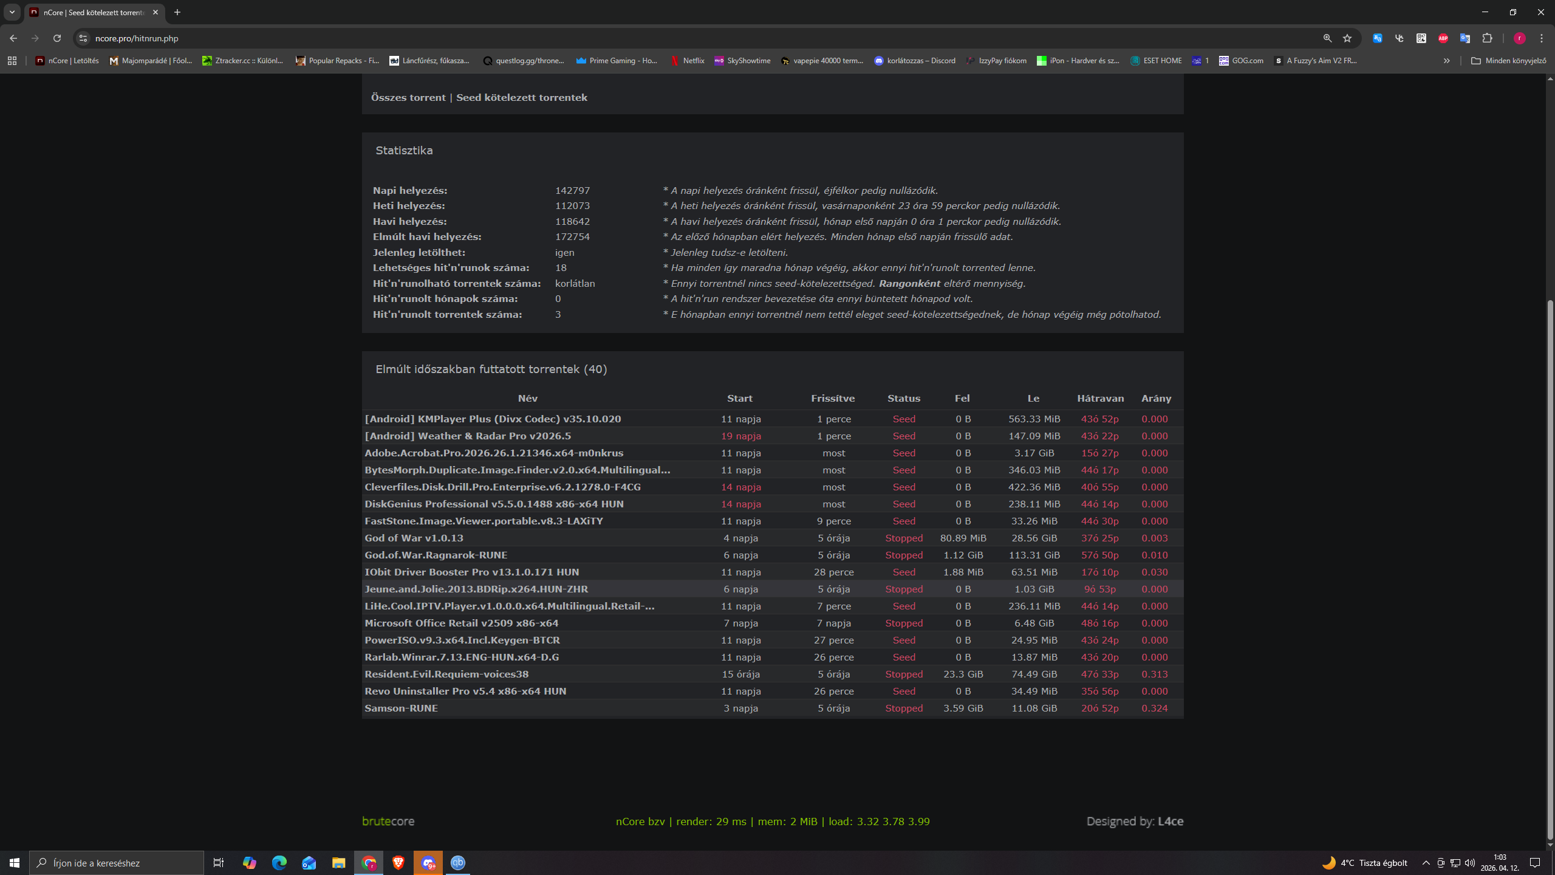Visit the L4ce designer link
1555x875 pixels.
[x=1171, y=822]
